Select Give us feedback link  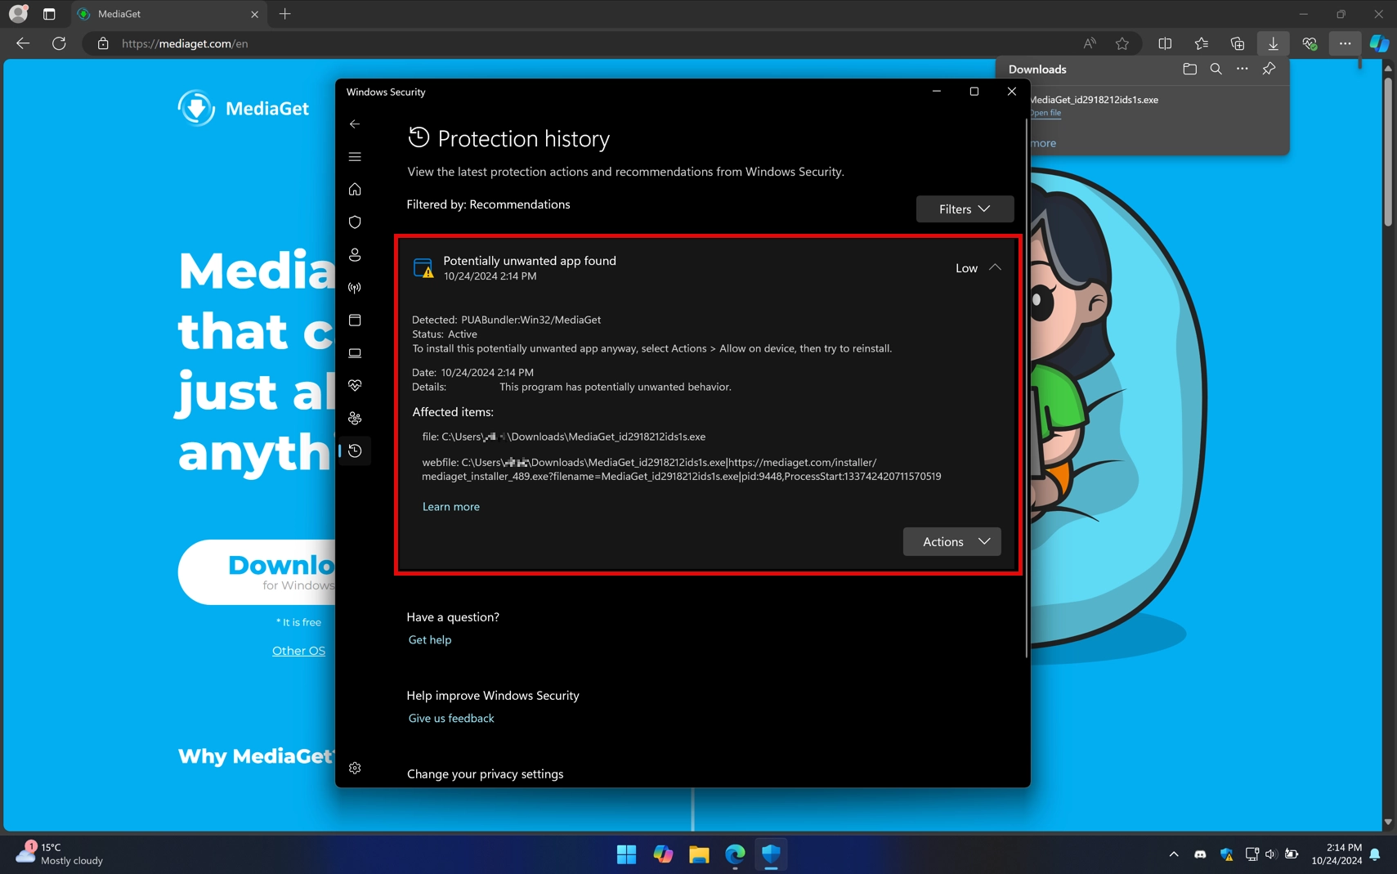coord(450,718)
